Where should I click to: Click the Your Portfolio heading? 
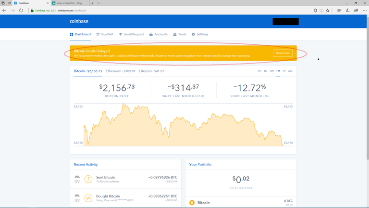tap(200, 164)
